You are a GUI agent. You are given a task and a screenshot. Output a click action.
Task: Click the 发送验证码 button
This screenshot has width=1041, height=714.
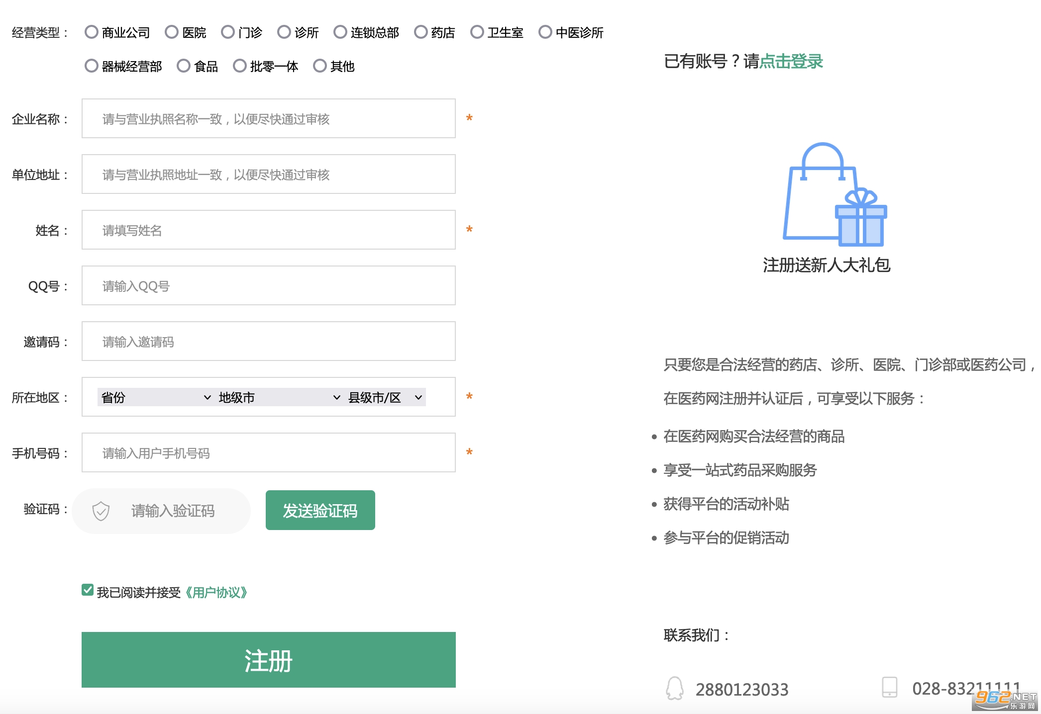click(x=320, y=511)
